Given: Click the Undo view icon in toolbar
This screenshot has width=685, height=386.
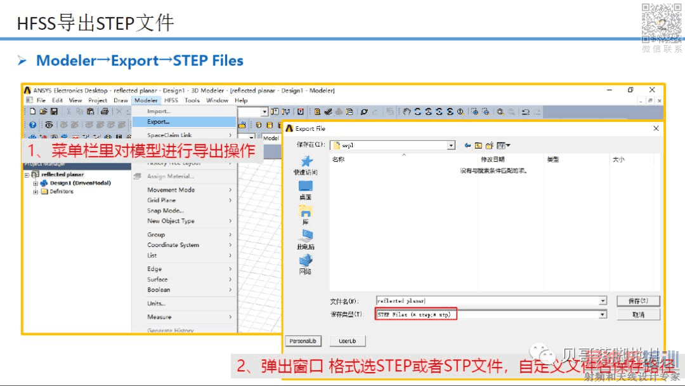Looking at the screenshot, I should tap(526, 112).
